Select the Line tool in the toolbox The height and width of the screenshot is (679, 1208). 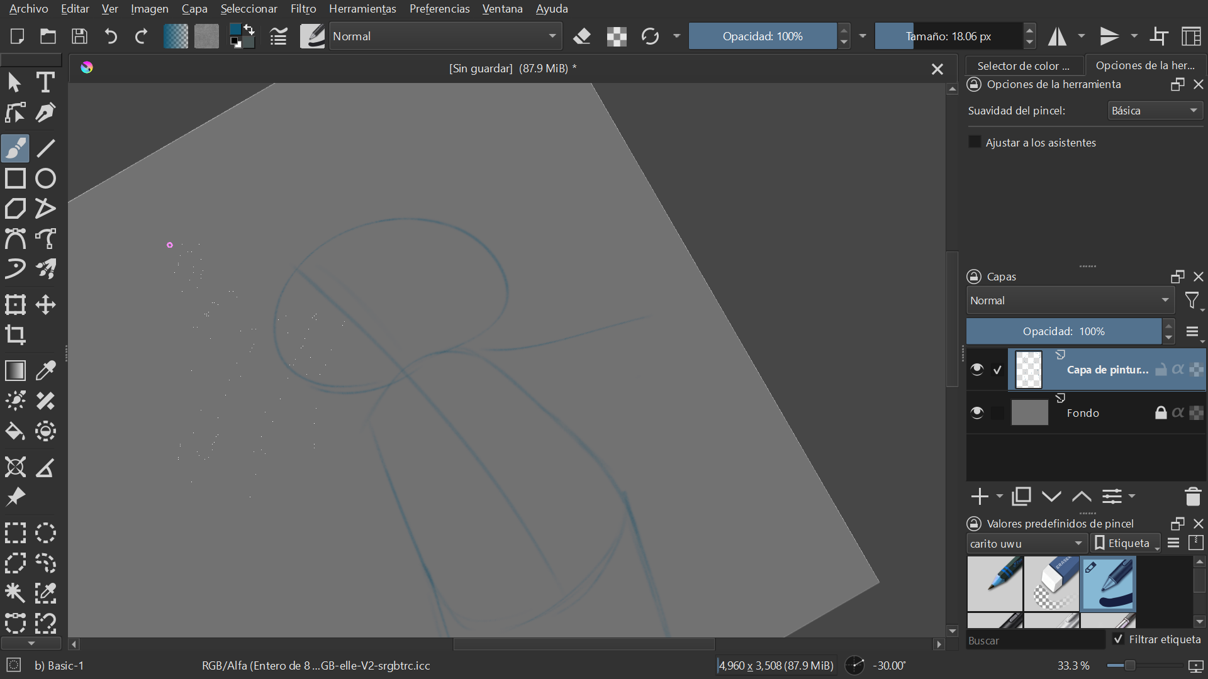pyautogui.click(x=45, y=148)
